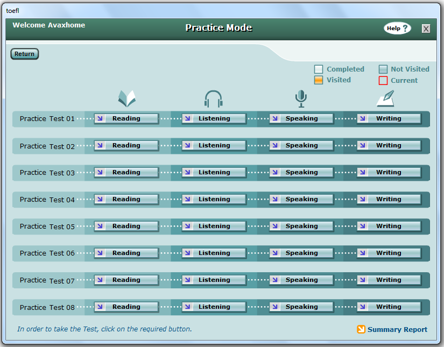Click the Completed legend box
This screenshot has width=444, height=347.
[x=319, y=69]
